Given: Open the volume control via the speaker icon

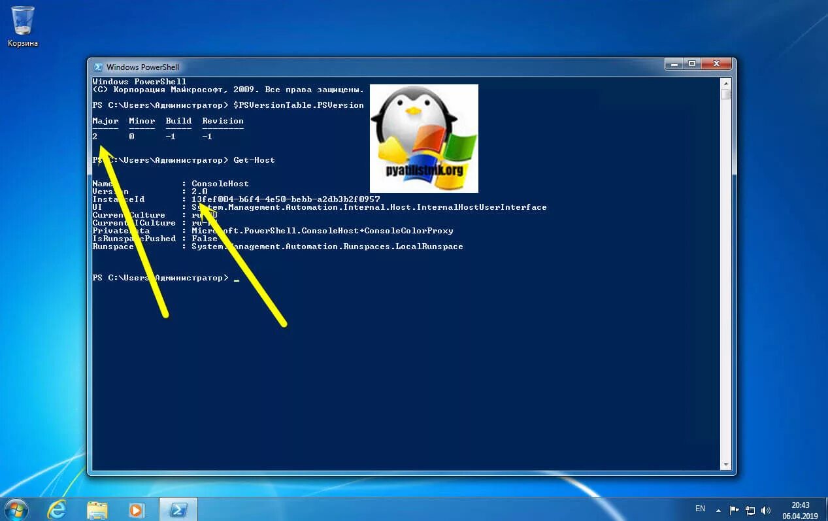Looking at the screenshot, I should (766, 510).
